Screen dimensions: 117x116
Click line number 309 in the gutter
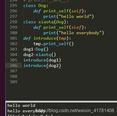14,82
